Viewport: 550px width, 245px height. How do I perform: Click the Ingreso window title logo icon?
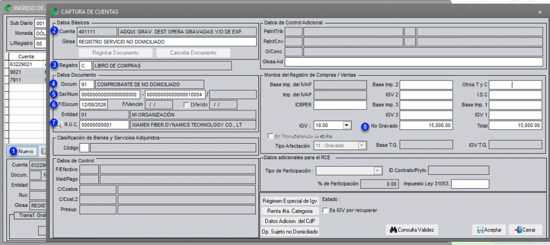click(7, 8)
